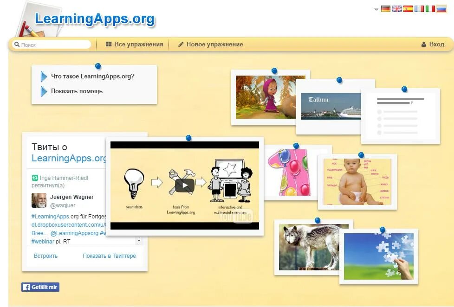This screenshot has width=454, height=307.
Task: Click the grid icon beside Все упражнения
Action: (x=109, y=44)
